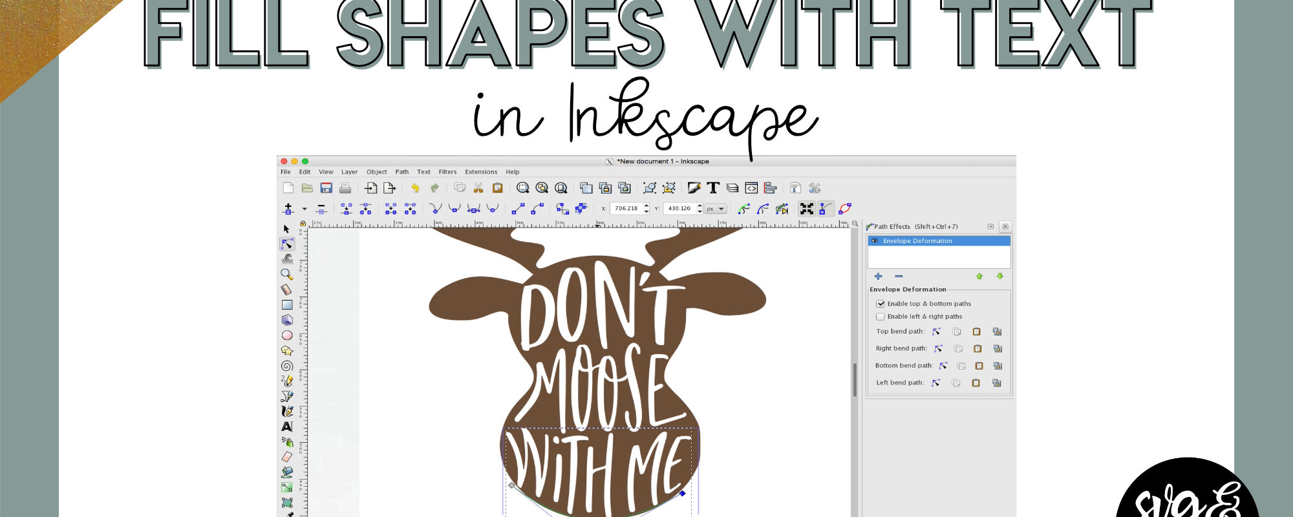
Task: Click the insert new nodes plus icon
Action: (288, 209)
